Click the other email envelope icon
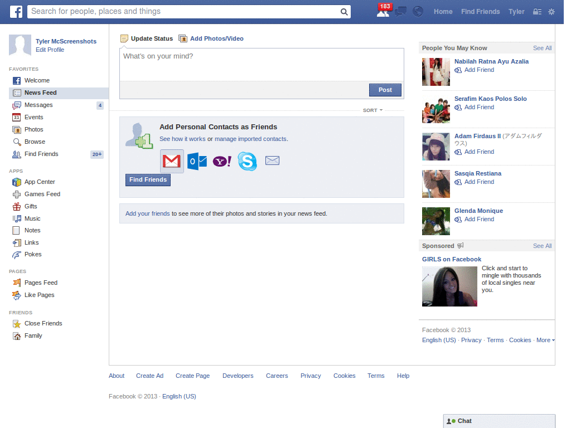 click(272, 160)
